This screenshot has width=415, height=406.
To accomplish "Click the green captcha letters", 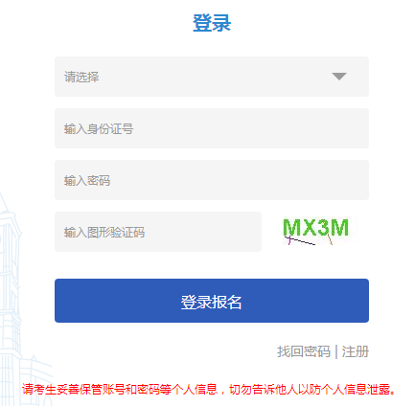I will coord(315,228).
